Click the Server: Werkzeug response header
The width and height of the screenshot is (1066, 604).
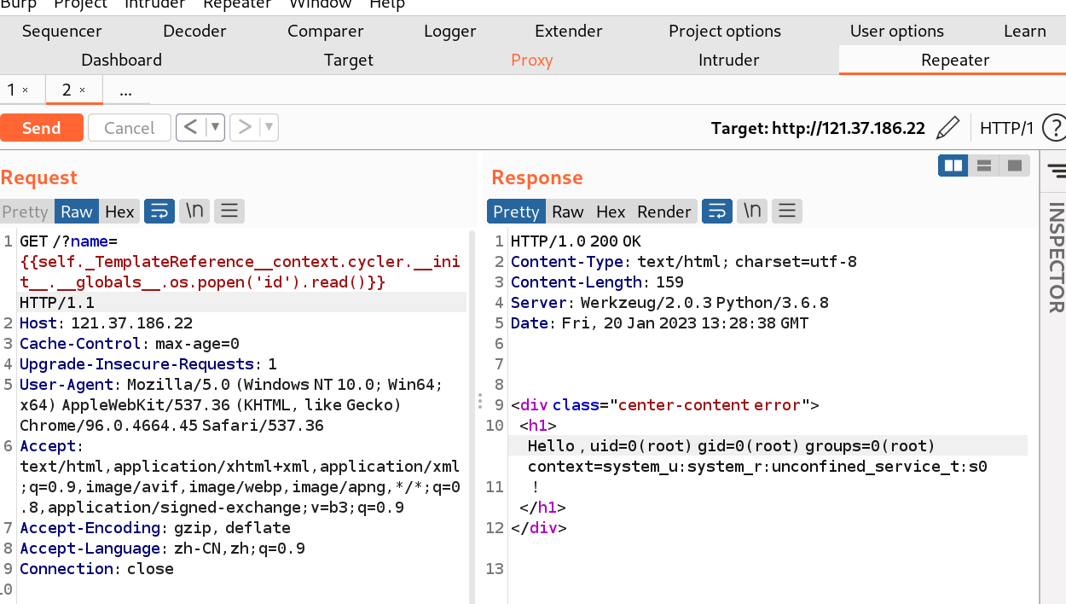[669, 303]
